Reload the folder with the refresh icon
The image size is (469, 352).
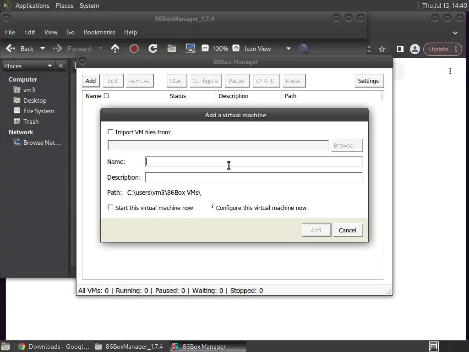153,49
